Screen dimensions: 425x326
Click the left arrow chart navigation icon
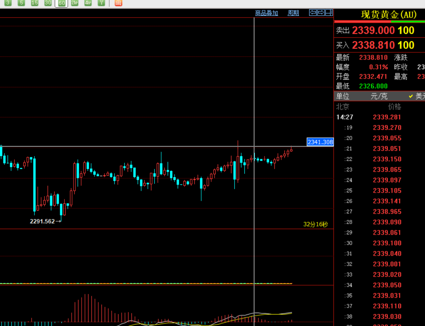tap(313, 13)
